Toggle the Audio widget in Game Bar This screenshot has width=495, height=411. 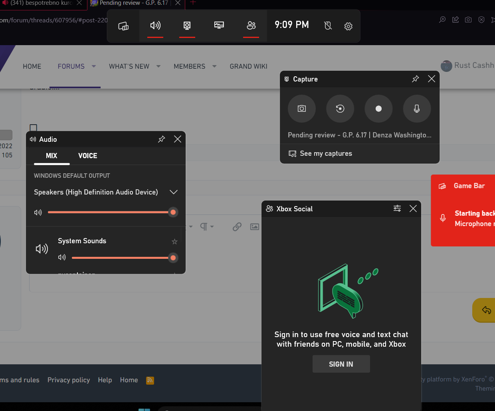[155, 26]
